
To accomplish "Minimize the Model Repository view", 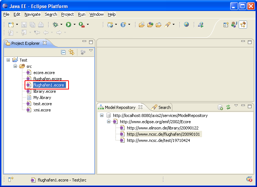I will (x=243, y=105).
